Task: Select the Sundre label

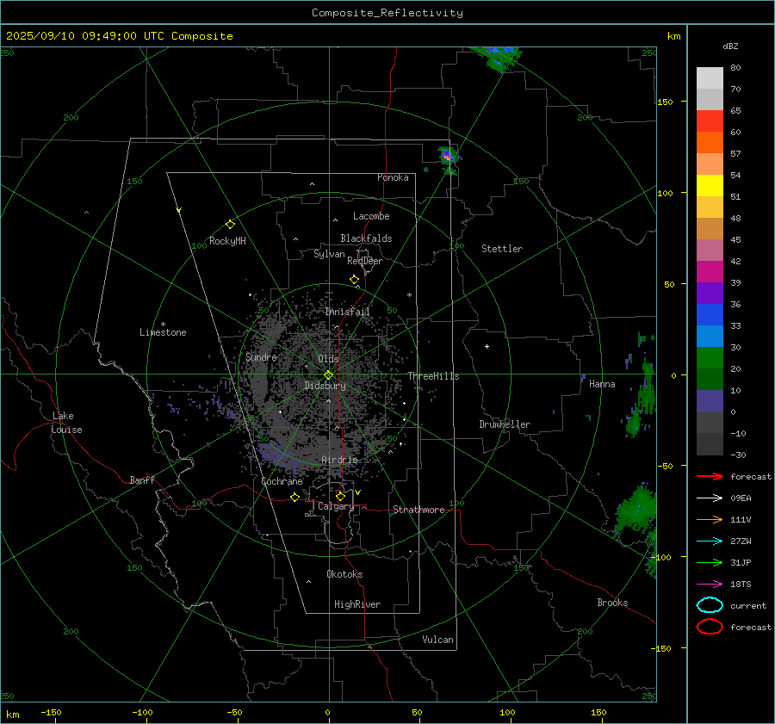Action: pos(261,356)
